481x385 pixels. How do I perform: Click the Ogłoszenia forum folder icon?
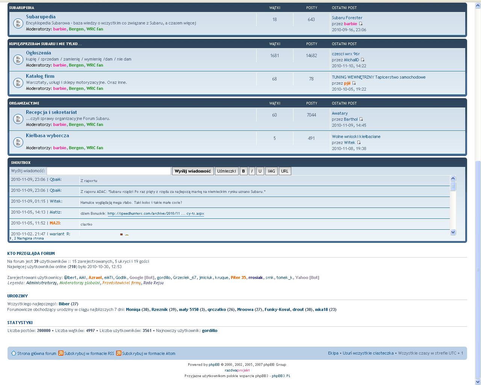[x=18, y=59]
